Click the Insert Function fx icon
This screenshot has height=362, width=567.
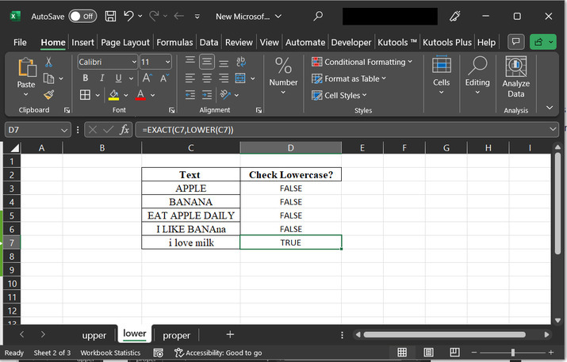coord(125,129)
